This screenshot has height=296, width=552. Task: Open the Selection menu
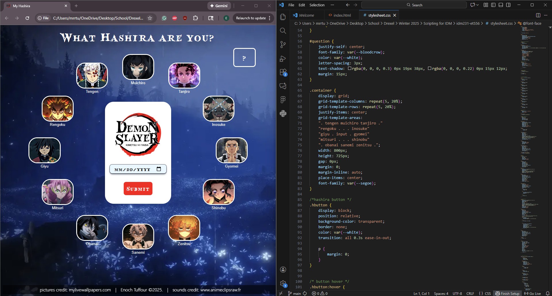tap(317, 5)
